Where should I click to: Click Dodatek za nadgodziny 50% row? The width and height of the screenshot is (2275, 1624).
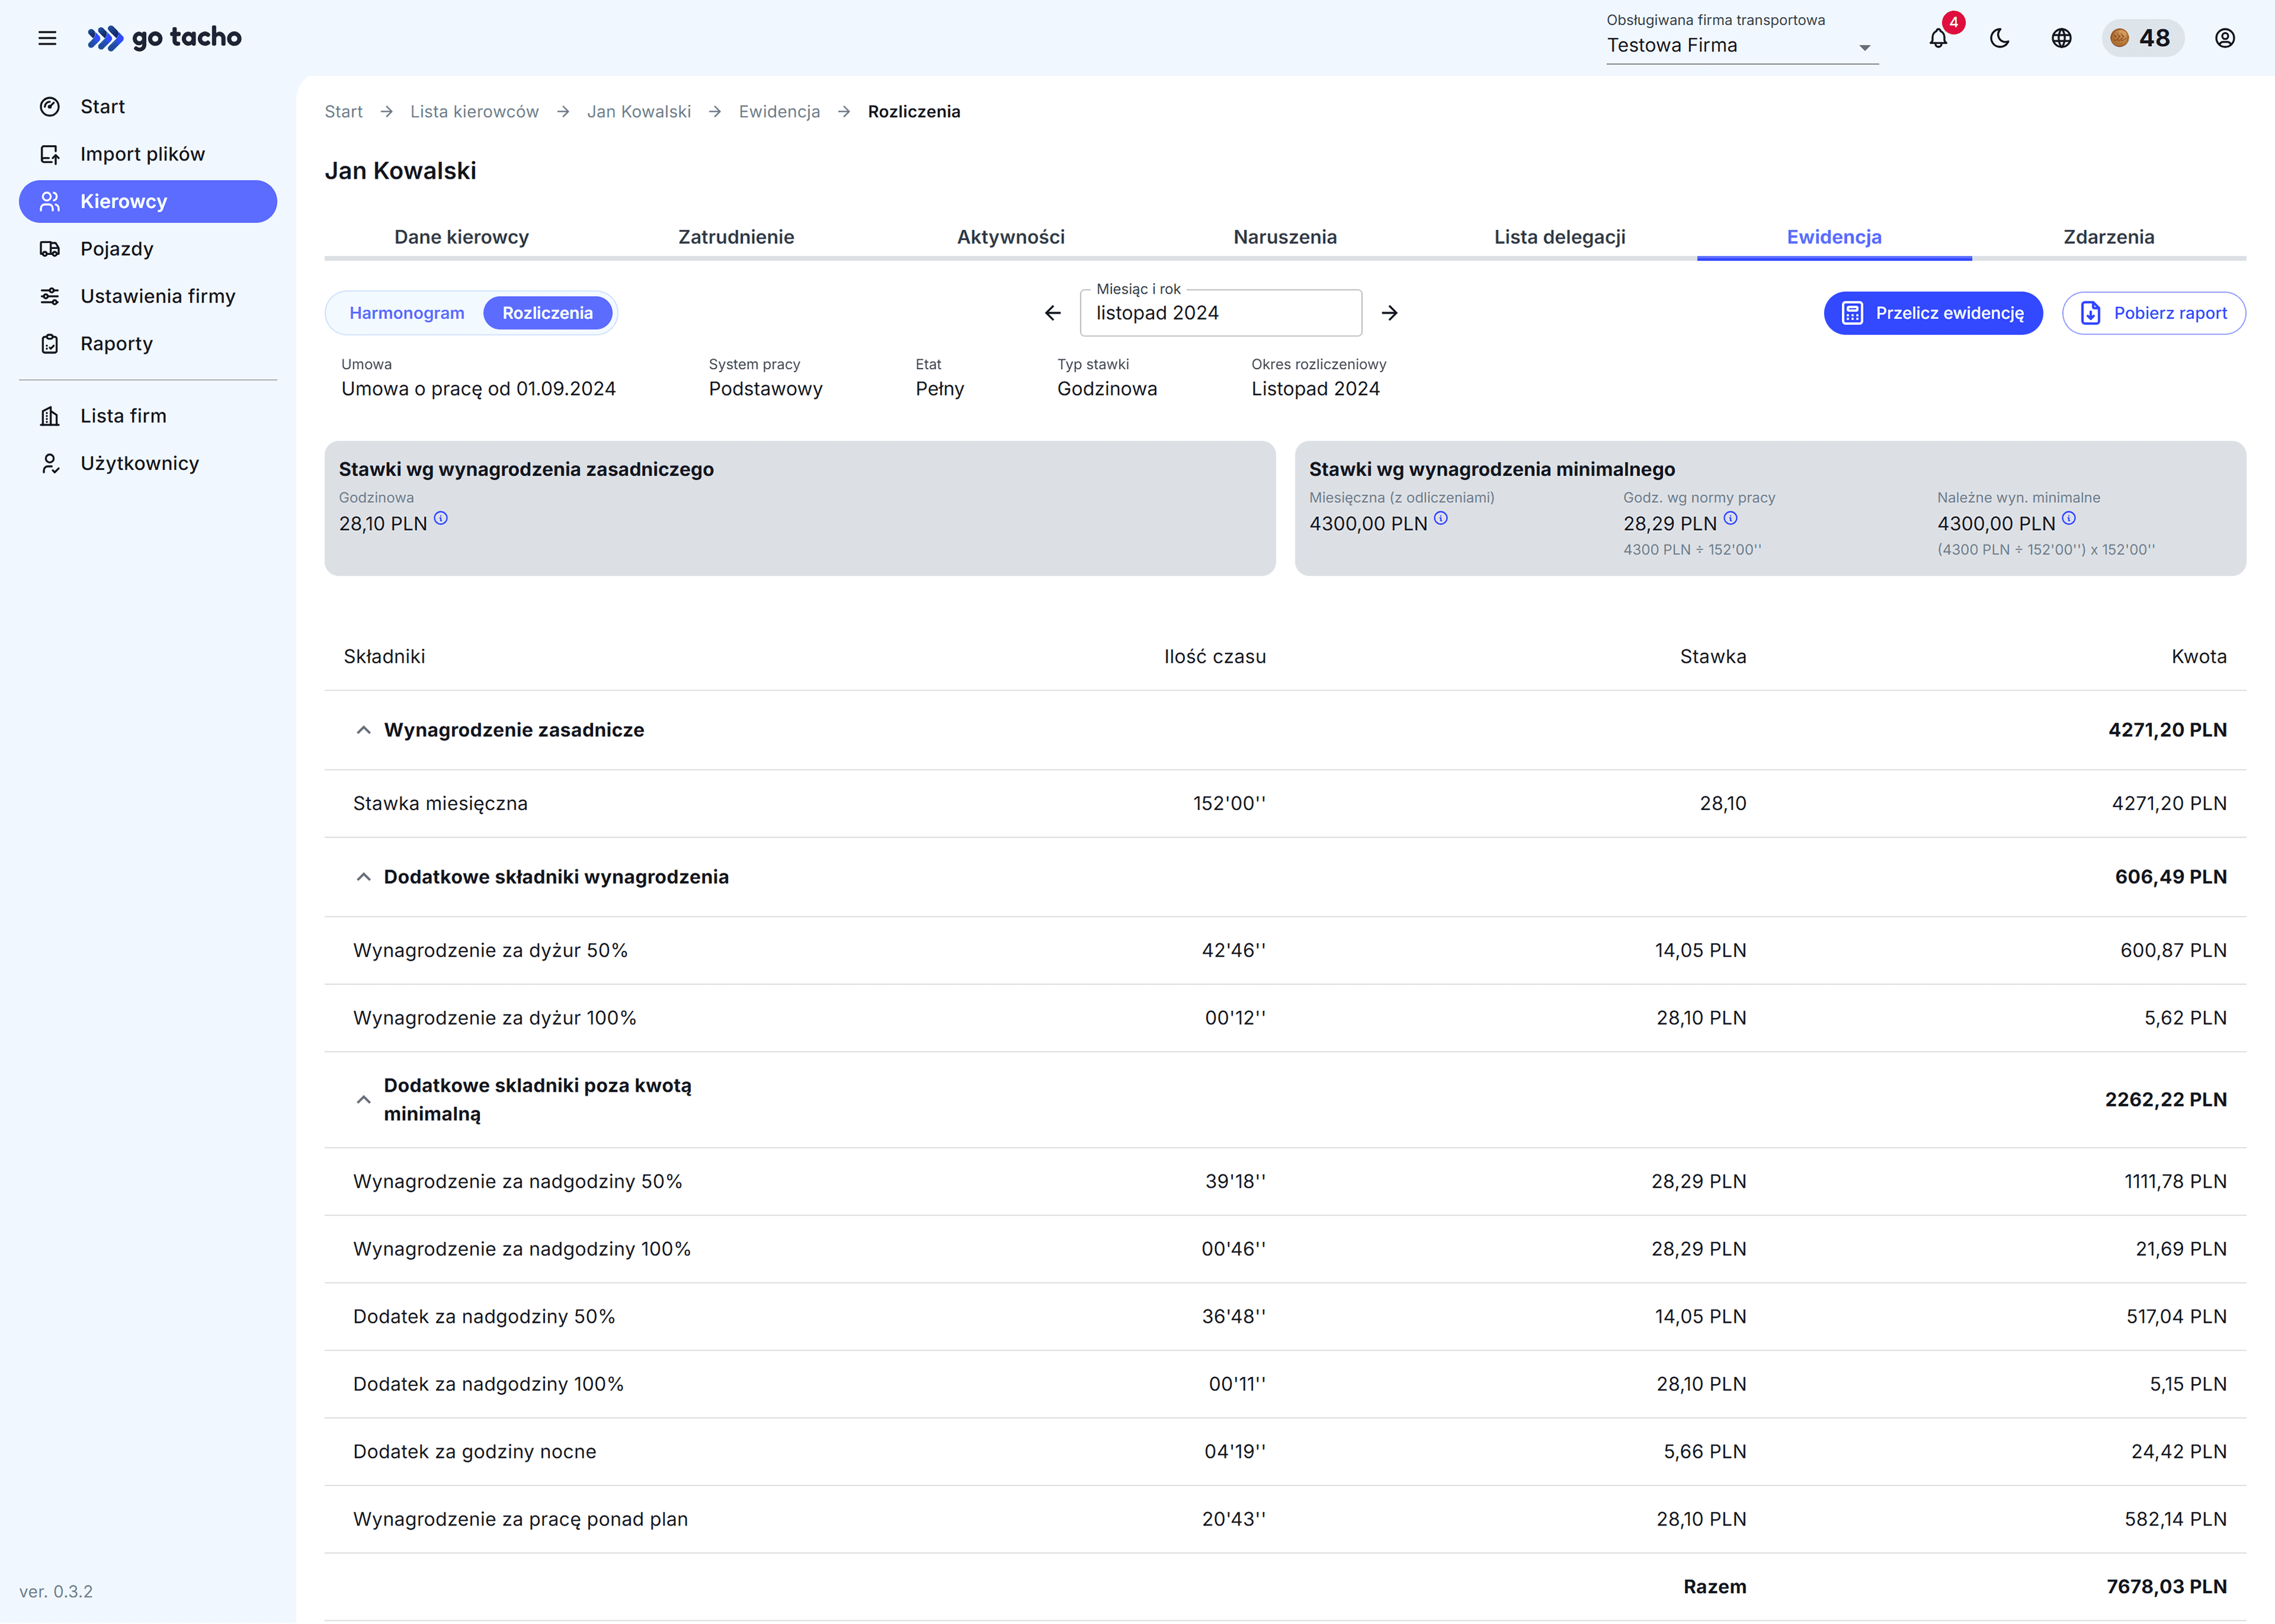click(x=1285, y=1317)
